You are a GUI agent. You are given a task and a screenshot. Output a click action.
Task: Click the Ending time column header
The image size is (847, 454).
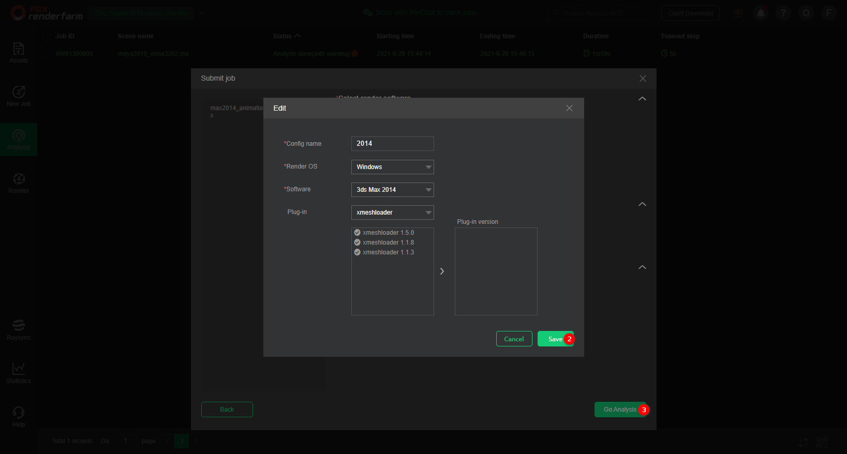(497, 36)
